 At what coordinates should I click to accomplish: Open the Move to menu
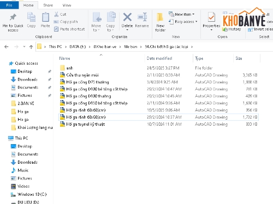click(x=96, y=22)
